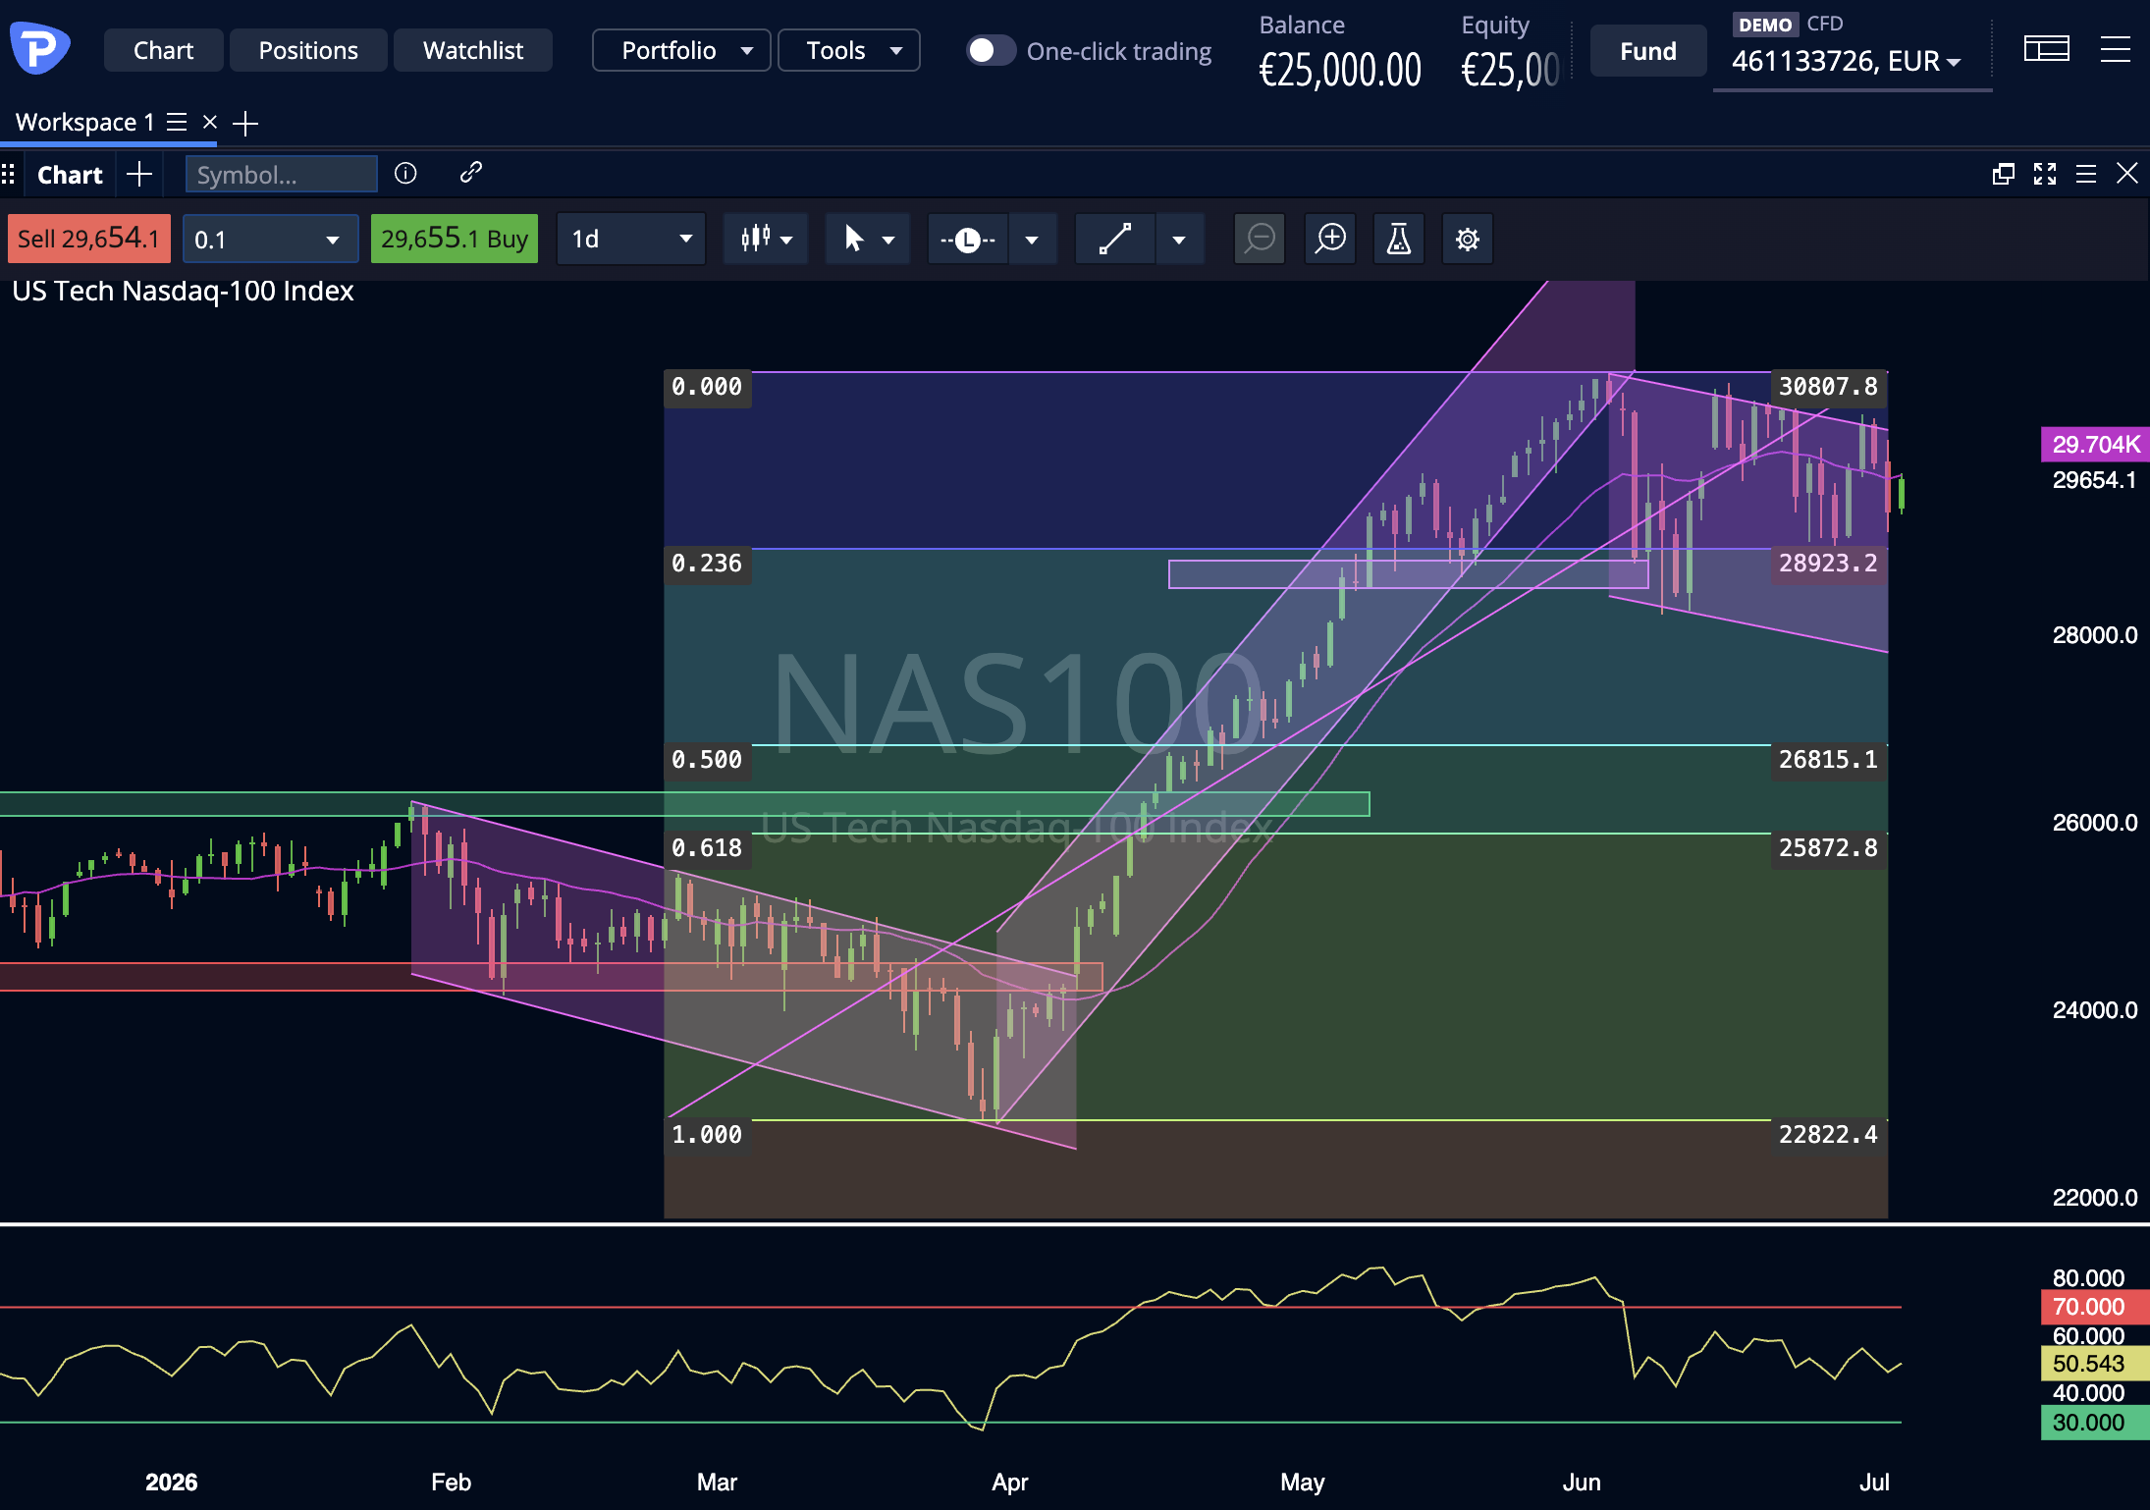Image resolution: width=2150 pixels, height=1510 pixels.
Task: Click the zoom in icon
Action: point(1330,239)
